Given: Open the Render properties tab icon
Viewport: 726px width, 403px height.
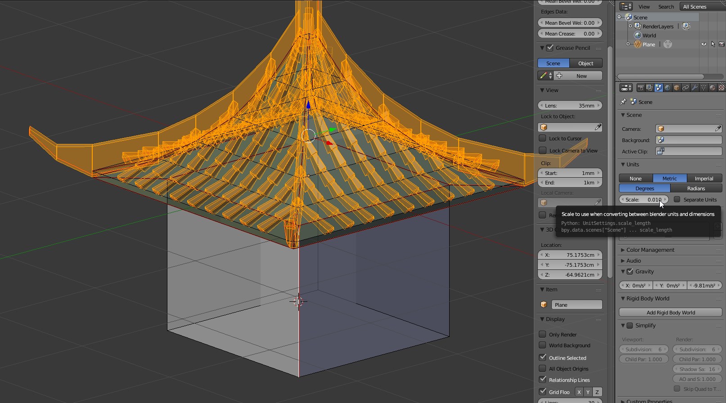Looking at the screenshot, I should (x=640, y=88).
